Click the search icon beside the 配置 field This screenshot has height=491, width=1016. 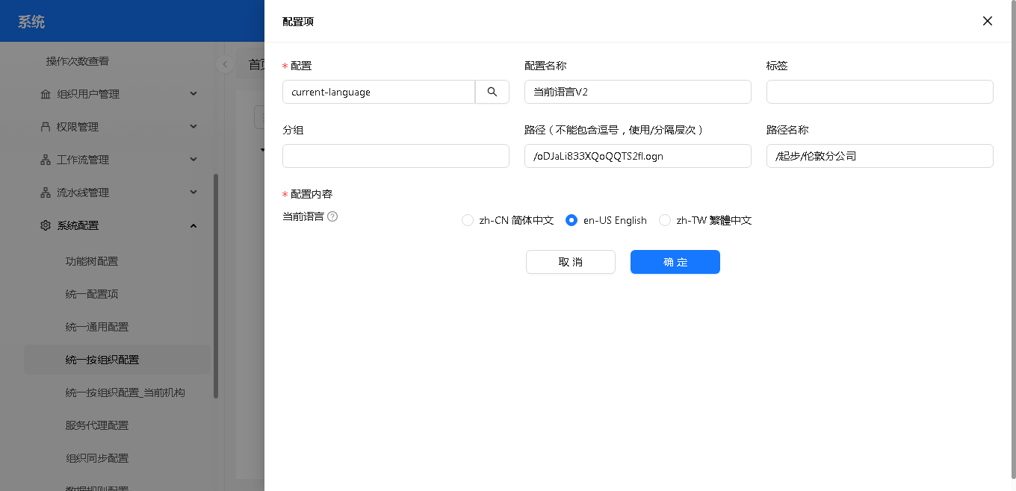(x=492, y=92)
